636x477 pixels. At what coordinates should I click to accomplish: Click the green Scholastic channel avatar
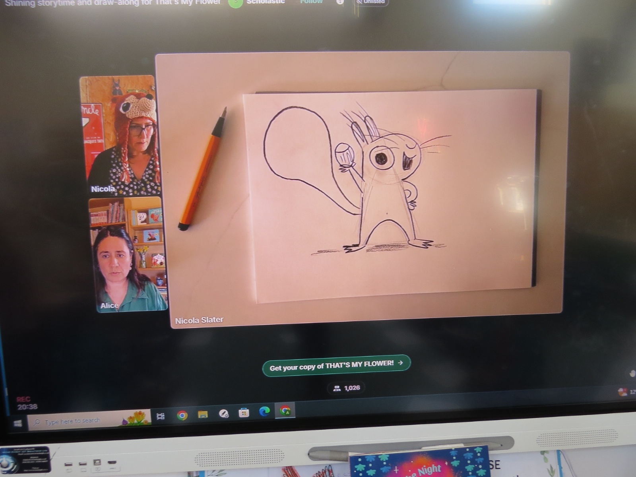(x=235, y=3)
